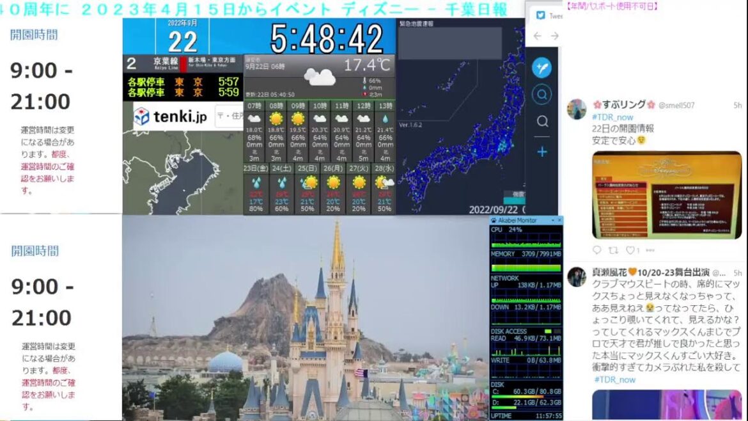Click the 09時 sunny forecast icon
Viewport: 748px width, 421px height.
[298, 118]
